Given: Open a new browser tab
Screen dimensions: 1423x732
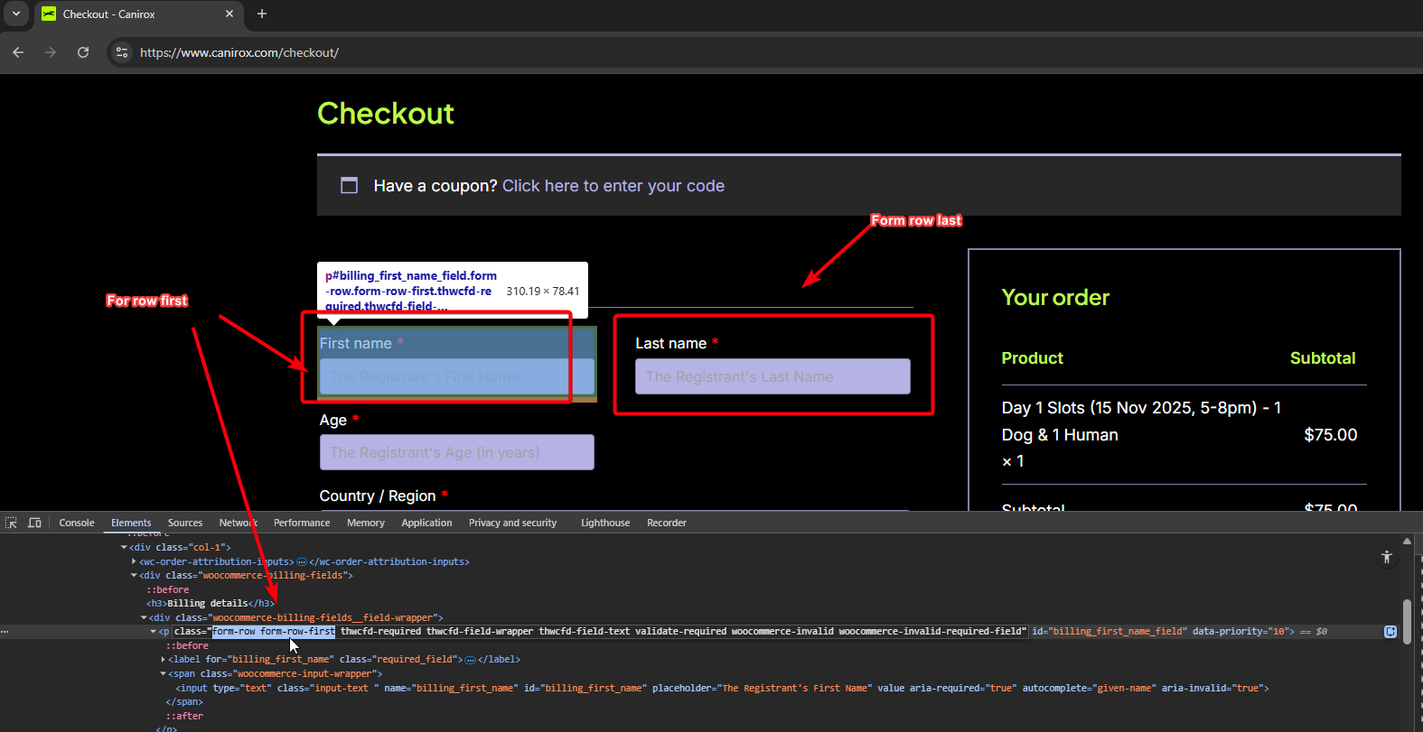Looking at the screenshot, I should (262, 14).
